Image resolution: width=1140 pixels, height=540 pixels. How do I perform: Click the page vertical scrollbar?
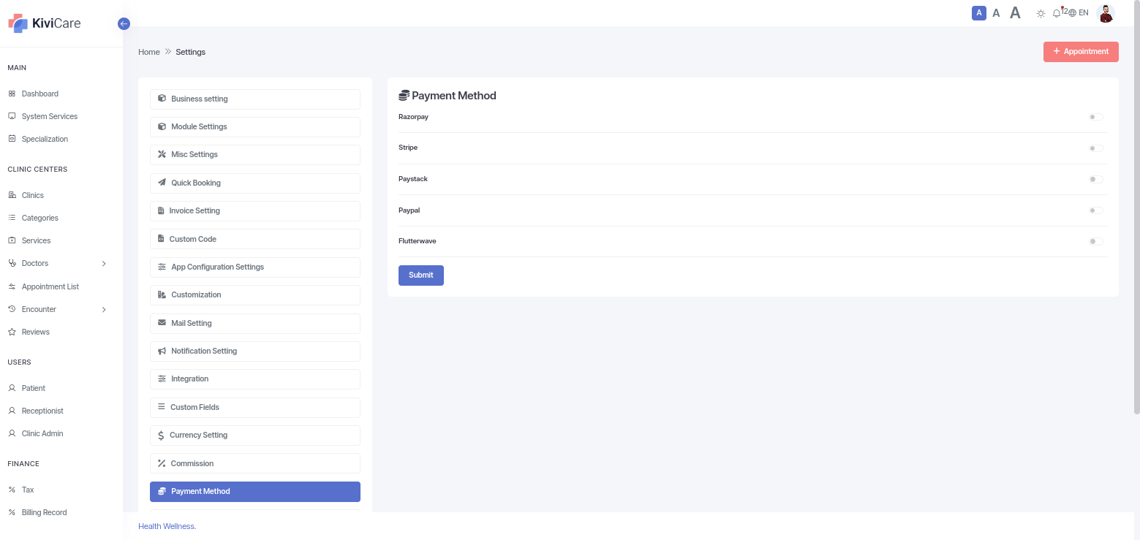[x=1136, y=208]
